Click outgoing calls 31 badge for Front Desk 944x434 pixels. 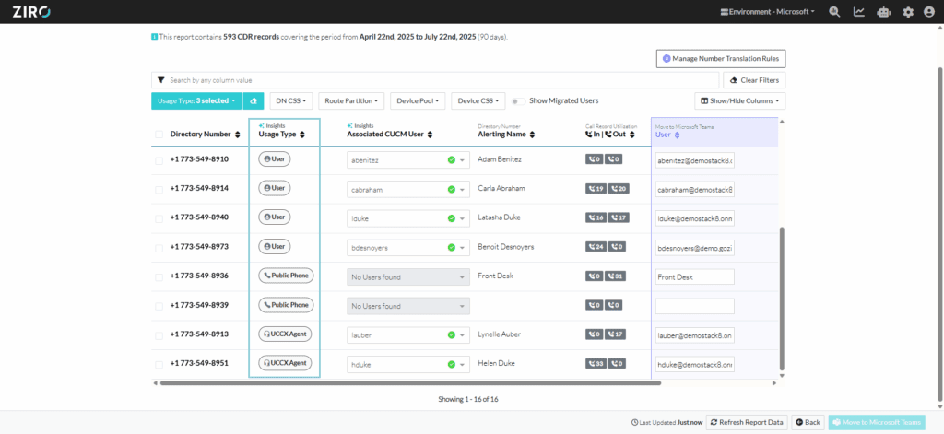click(x=615, y=276)
